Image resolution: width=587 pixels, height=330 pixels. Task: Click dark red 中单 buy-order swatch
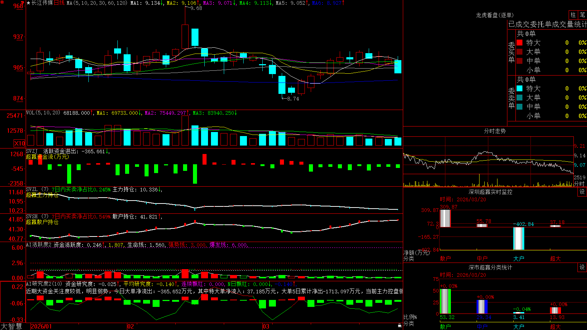click(x=519, y=61)
